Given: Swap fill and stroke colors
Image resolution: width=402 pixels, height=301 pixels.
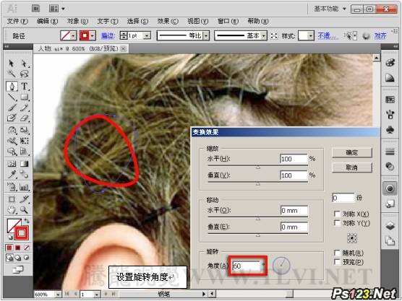Looking at the screenshot, I should click(27, 220).
